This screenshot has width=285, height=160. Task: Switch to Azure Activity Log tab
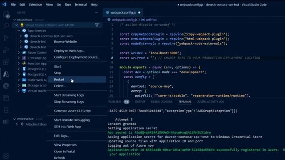coord(211,102)
